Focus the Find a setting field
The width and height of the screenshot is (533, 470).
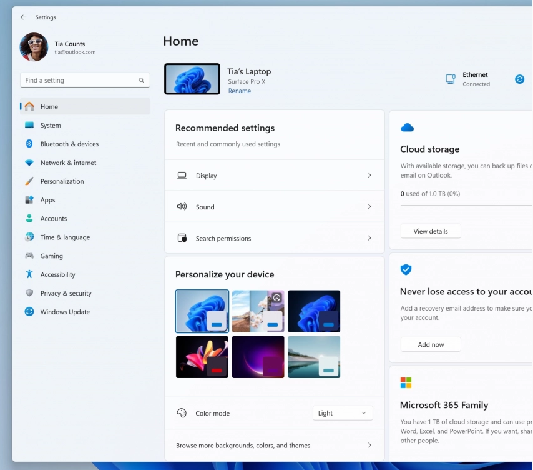pyautogui.click(x=85, y=81)
